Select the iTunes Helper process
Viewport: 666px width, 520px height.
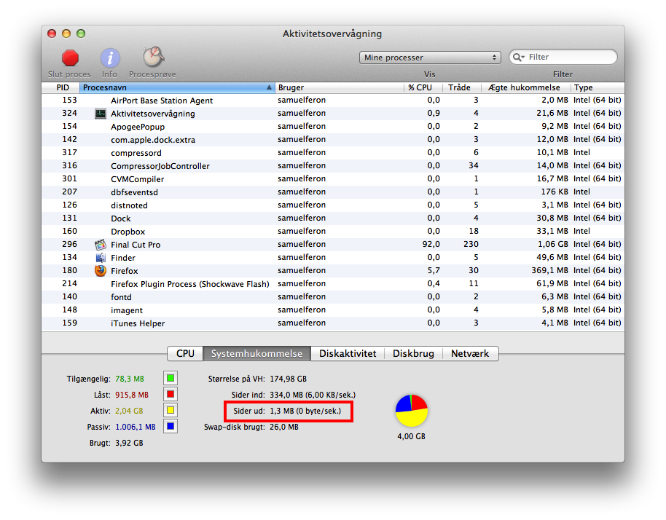point(333,323)
